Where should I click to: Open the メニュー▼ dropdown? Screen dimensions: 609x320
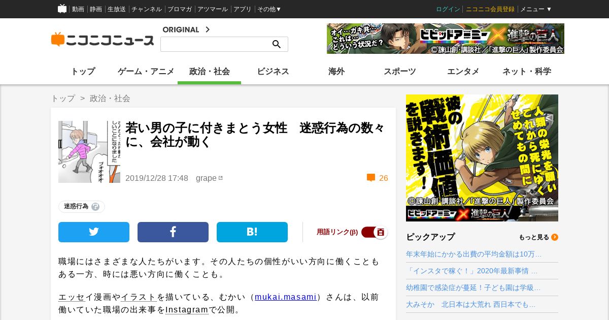tap(536, 9)
